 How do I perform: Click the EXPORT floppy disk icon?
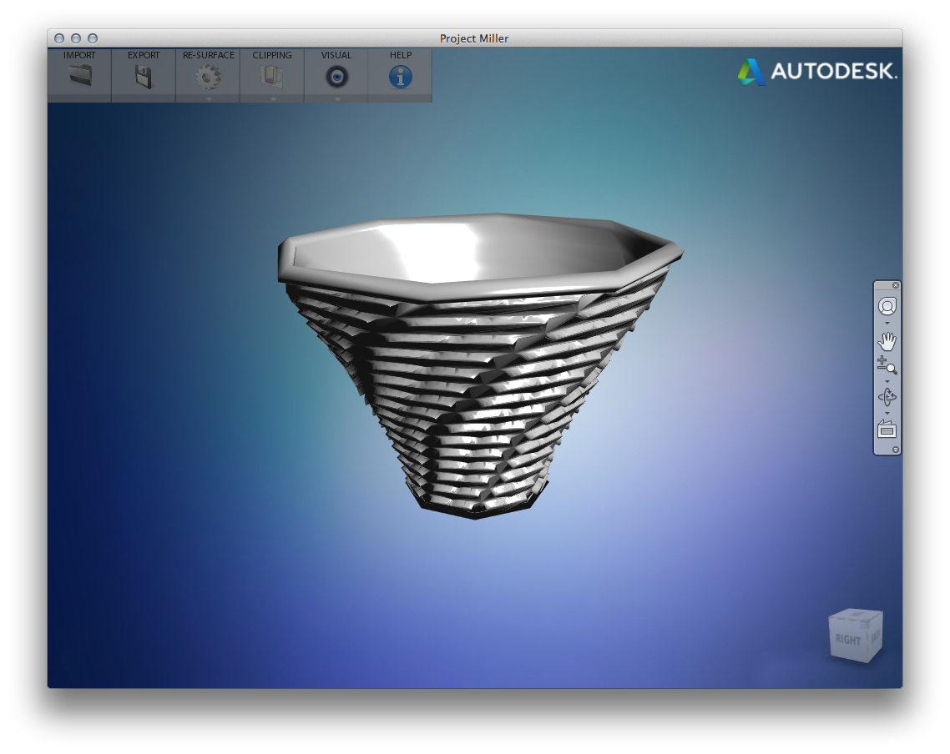pos(144,77)
